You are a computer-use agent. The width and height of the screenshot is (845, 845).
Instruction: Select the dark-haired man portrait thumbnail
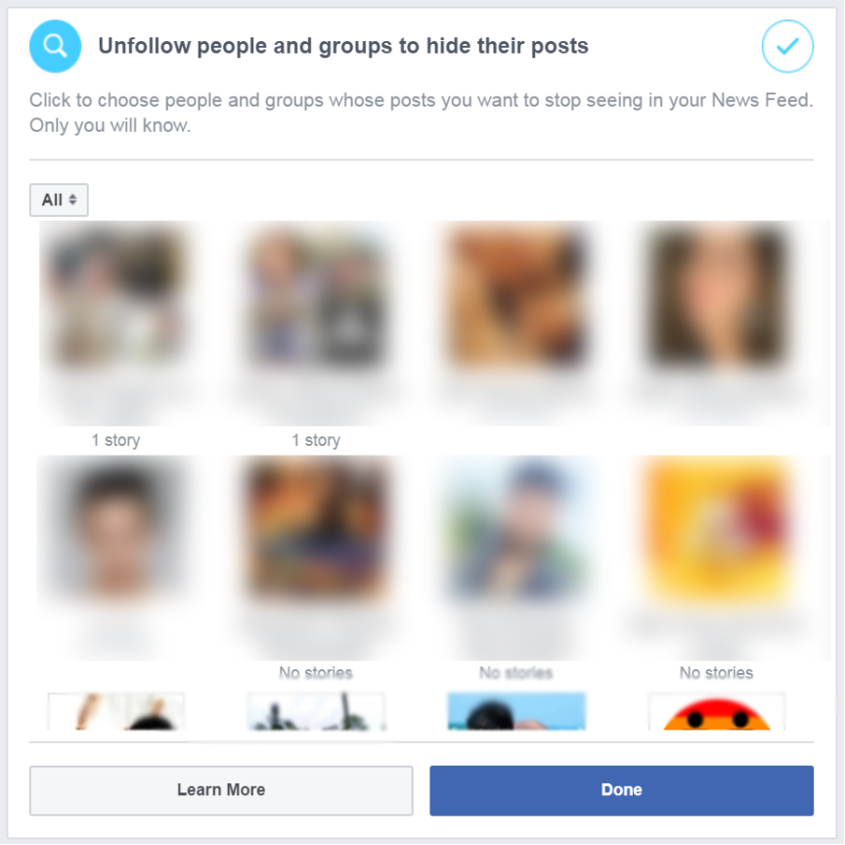[x=115, y=530]
